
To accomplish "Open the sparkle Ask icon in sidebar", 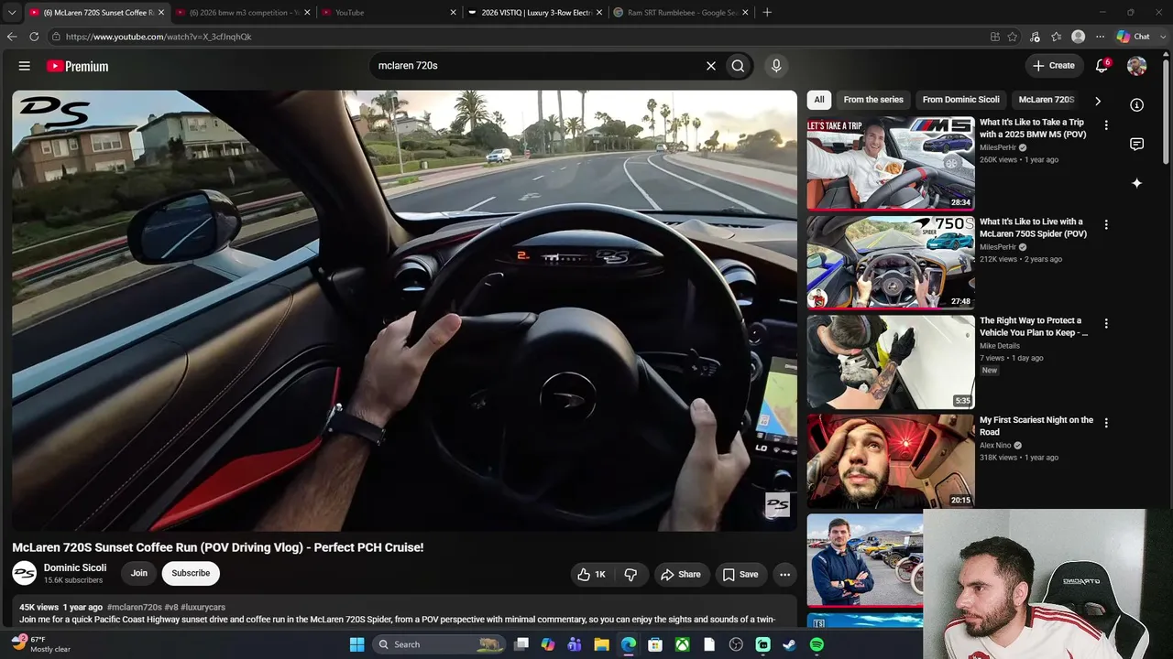I will pos(1136,183).
